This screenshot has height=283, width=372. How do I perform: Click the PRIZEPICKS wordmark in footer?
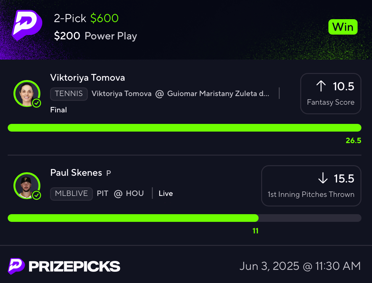point(74,266)
